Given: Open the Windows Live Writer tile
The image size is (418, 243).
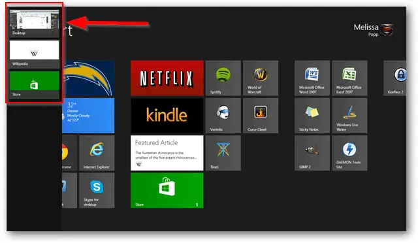Looking at the screenshot, I should pos(349,116).
